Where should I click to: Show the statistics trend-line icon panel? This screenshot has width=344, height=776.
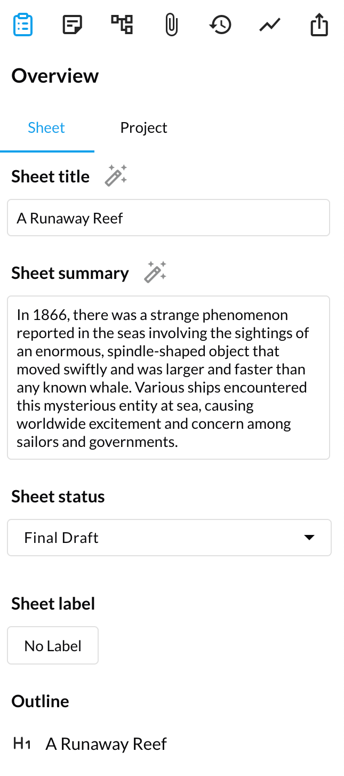click(x=270, y=25)
